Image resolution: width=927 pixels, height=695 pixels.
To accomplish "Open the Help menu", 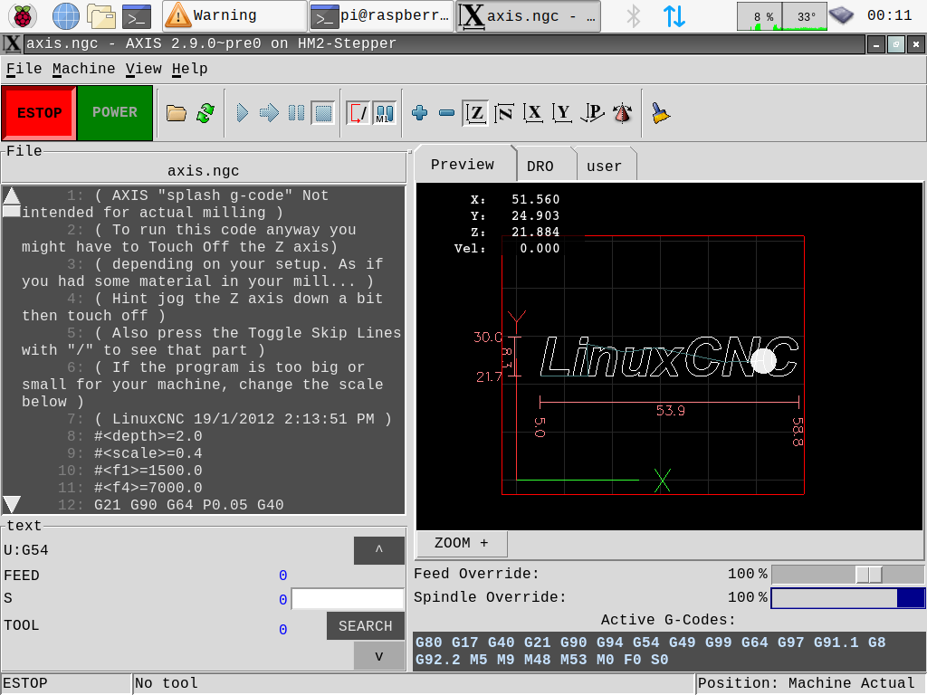I will (190, 69).
